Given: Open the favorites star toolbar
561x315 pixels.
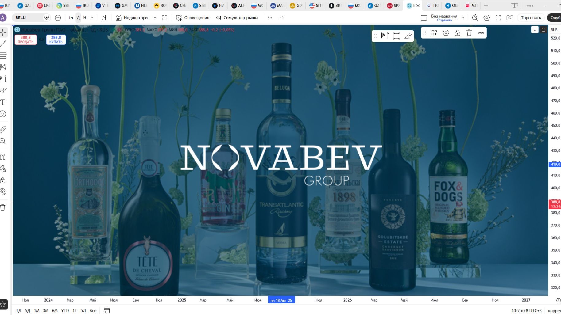Looking at the screenshot, I should (3, 304).
